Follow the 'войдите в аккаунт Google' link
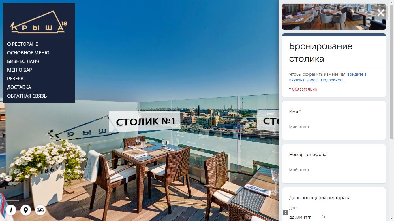This screenshot has height=221, width=394. pyautogui.click(x=328, y=77)
